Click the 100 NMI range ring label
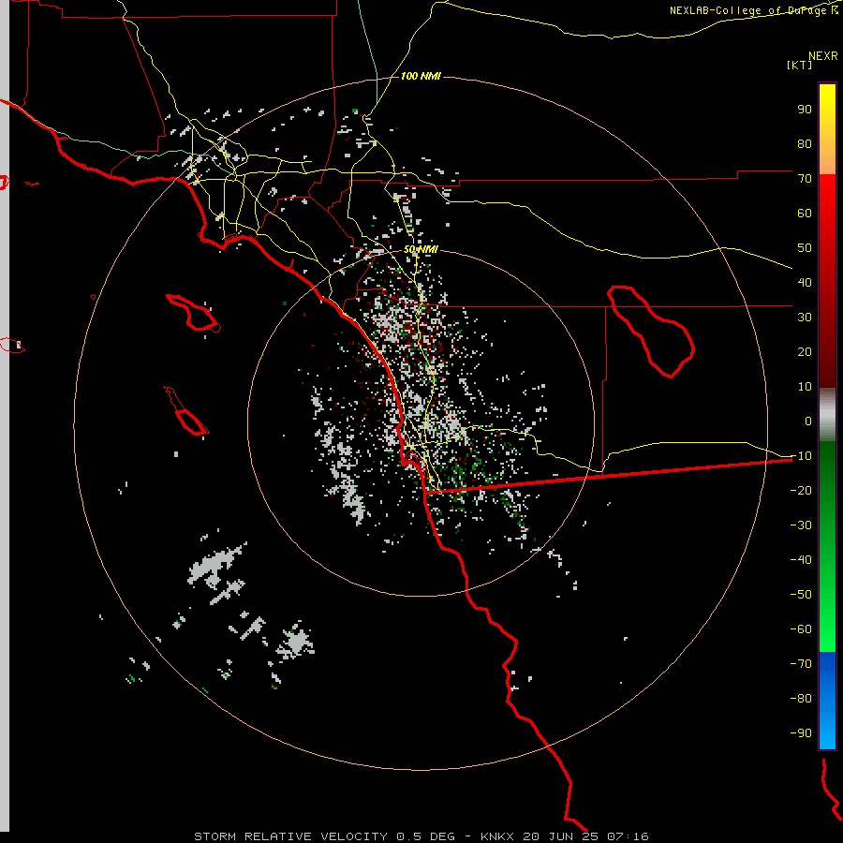The height and width of the screenshot is (843, 843). click(x=421, y=76)
